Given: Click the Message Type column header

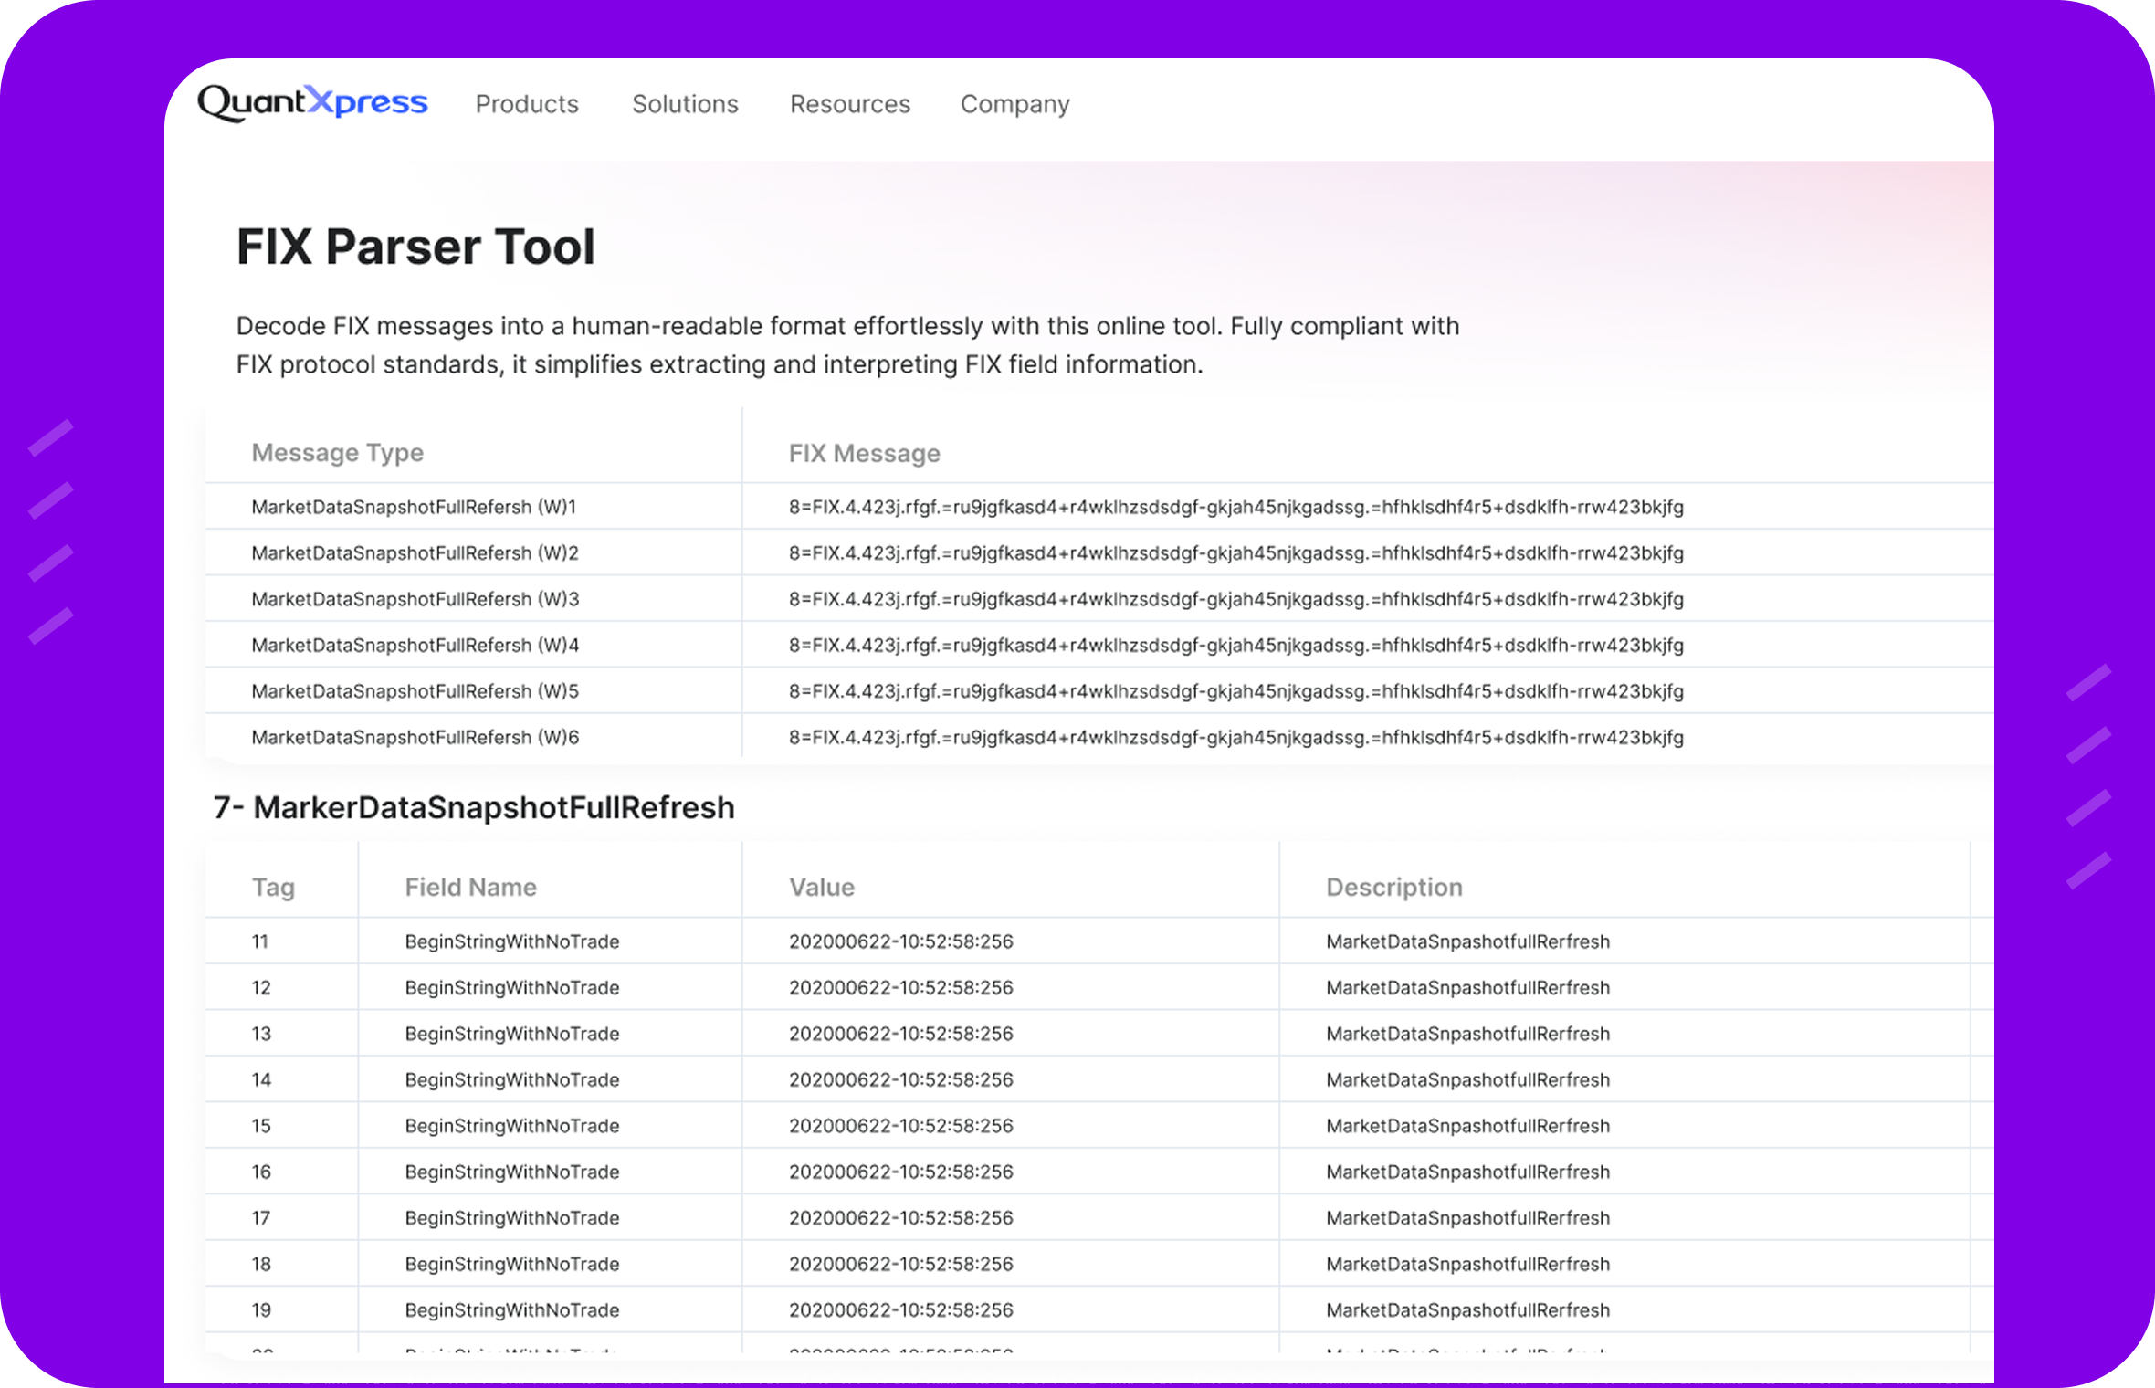Looking at the screenshot, I should coord(337,453).
